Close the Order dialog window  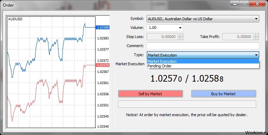point(257,3)
